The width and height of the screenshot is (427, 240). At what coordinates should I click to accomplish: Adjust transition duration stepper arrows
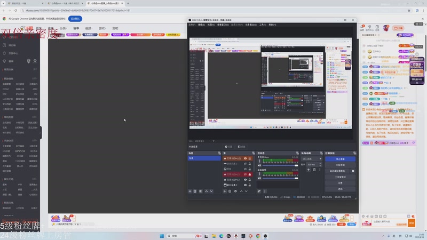tap(320, 165)
